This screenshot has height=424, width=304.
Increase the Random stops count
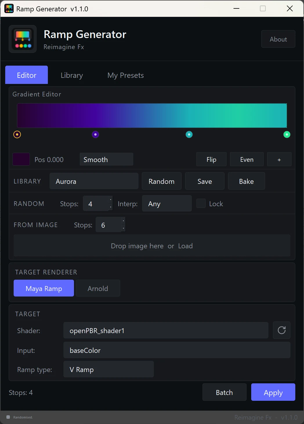(x=111, y=200)
